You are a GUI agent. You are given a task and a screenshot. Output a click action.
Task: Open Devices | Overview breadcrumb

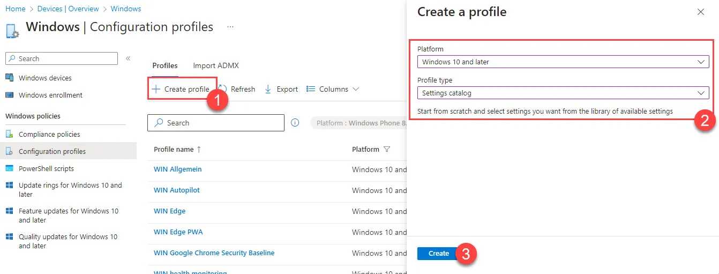[68, 9]
